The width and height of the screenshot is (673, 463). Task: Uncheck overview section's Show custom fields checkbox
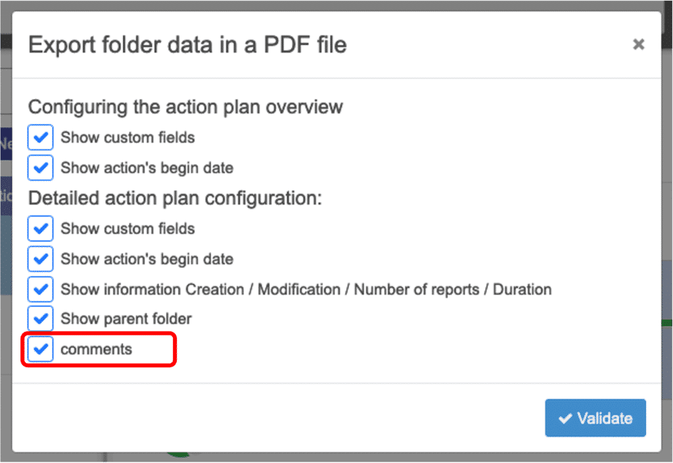pos(41,137)
